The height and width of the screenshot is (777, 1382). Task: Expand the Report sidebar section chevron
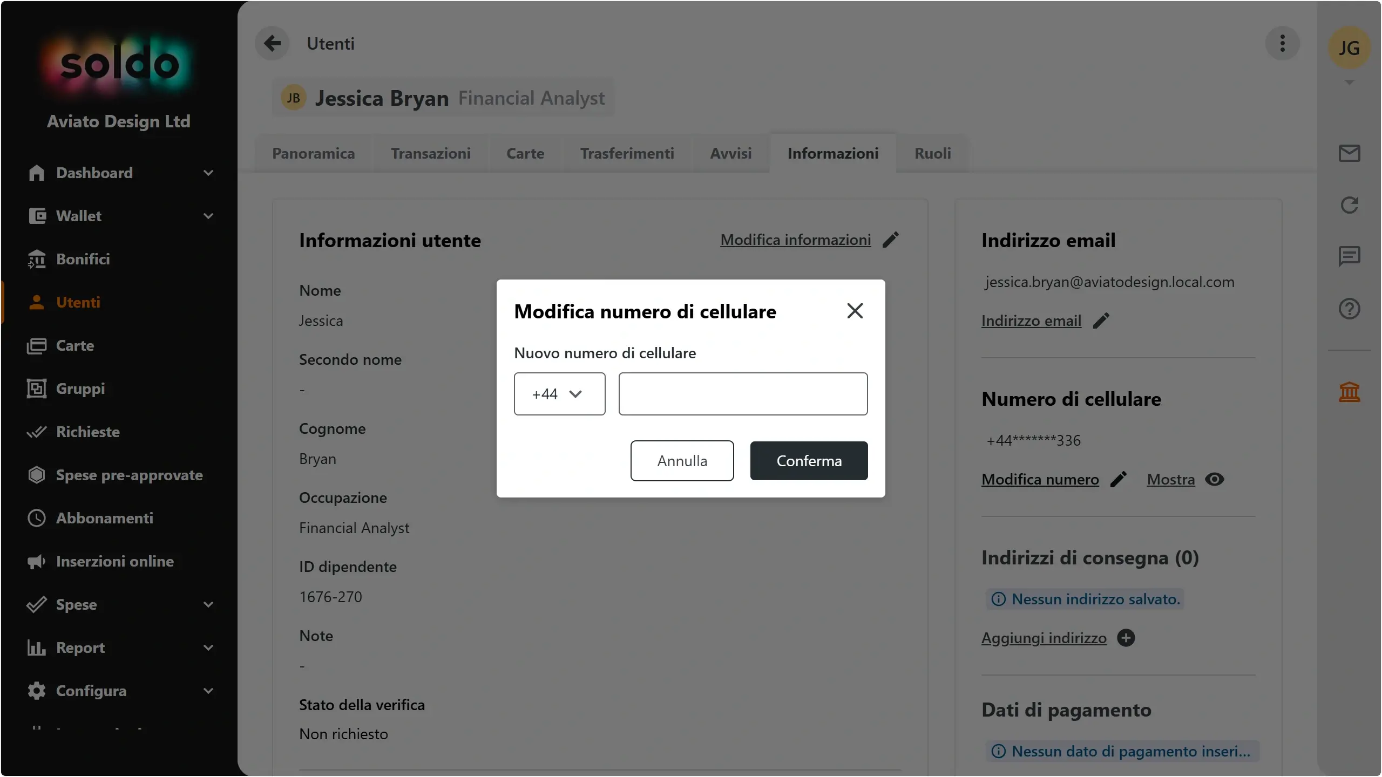[x=208, y=647]
